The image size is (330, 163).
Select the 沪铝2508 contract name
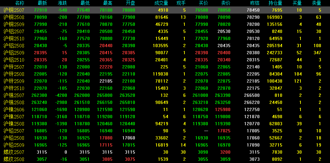14,46
